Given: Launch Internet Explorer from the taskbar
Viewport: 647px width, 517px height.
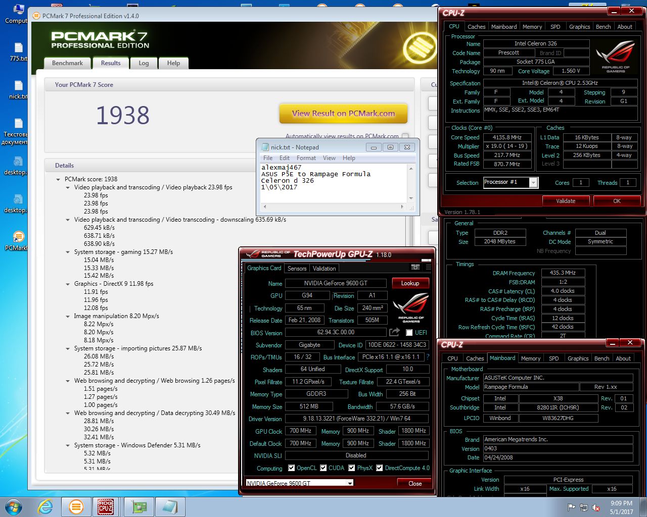Looking at the screenshot, I should (45, 507).
